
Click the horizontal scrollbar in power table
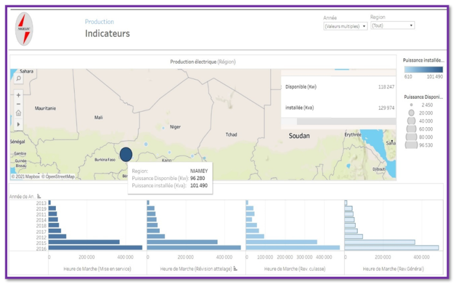click(x=338, y=121)
